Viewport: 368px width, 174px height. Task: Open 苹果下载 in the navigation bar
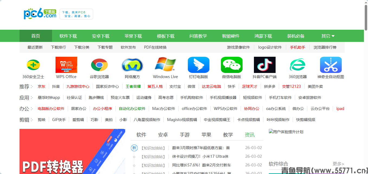(x=133, y=36)
